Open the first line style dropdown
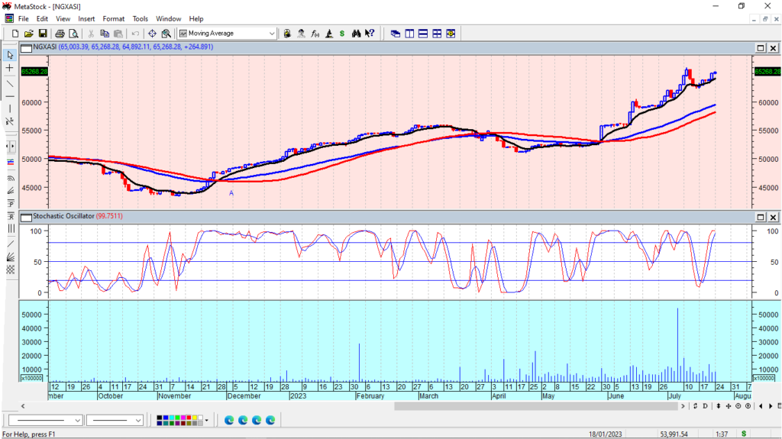The image size is (782, 439). coord(77,420)
